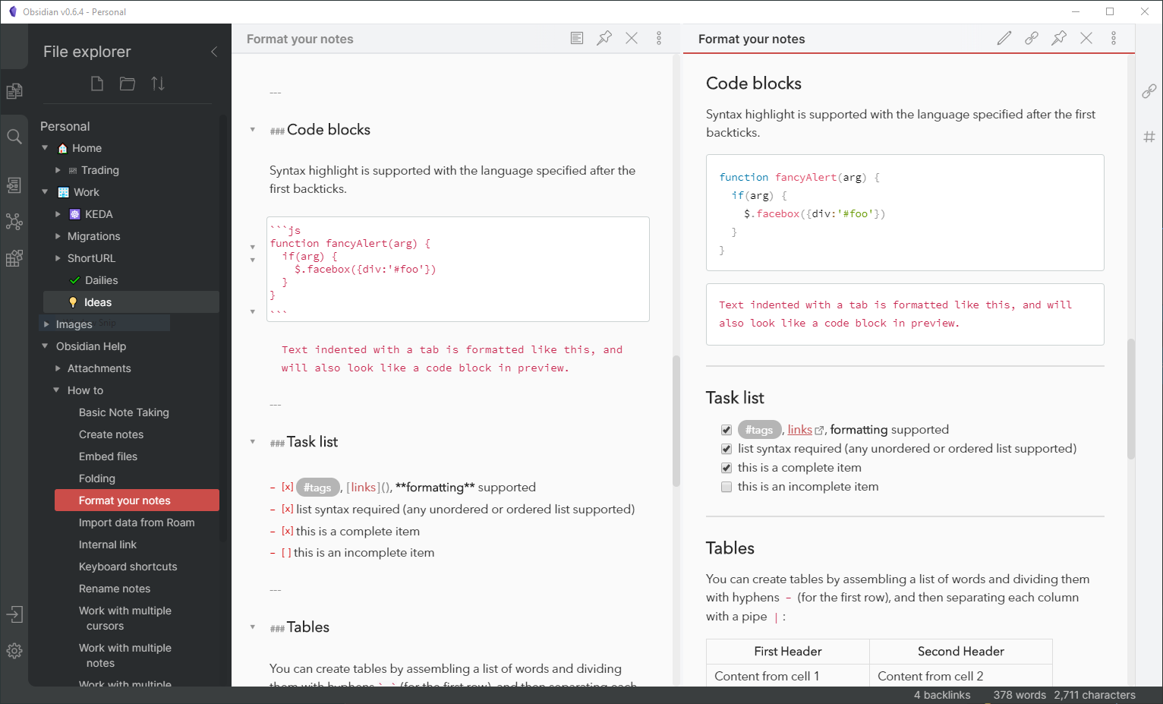
Task: Click the 378 words status bar count
Action: 1020,695
